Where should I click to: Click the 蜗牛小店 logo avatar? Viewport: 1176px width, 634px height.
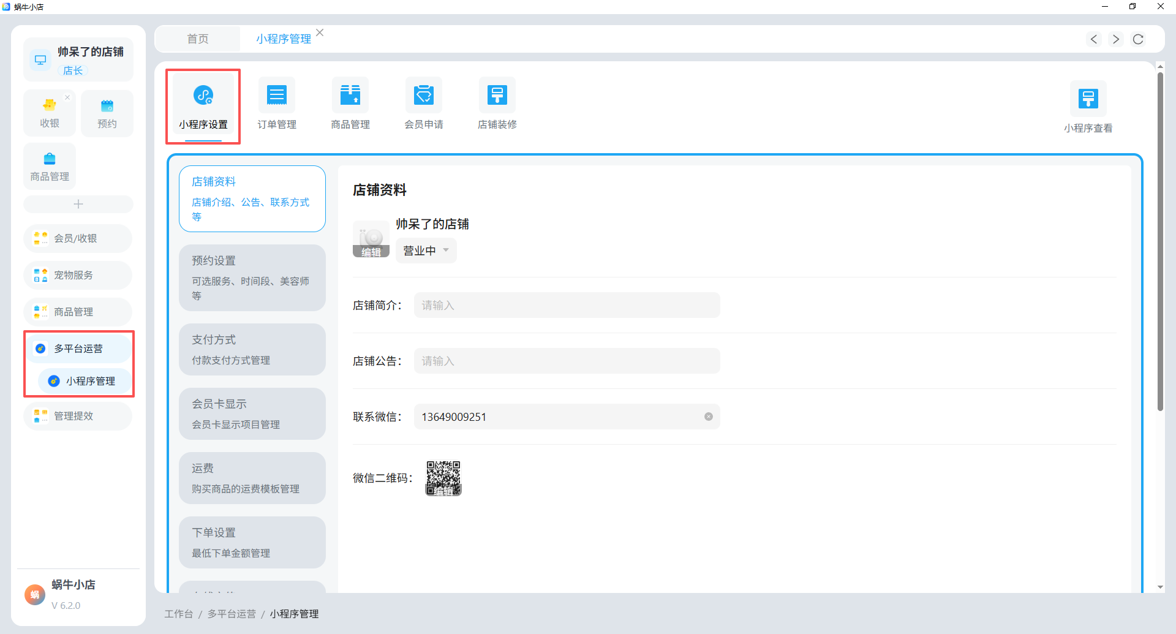click(35, 594)
